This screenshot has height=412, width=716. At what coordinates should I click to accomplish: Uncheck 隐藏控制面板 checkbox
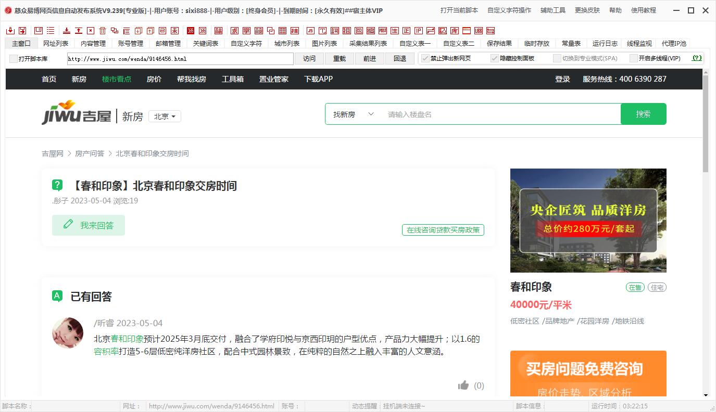click(x=495, y=58)
